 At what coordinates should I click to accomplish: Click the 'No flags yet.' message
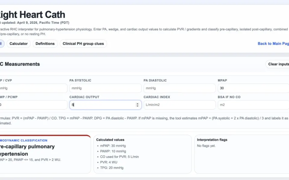206,146
